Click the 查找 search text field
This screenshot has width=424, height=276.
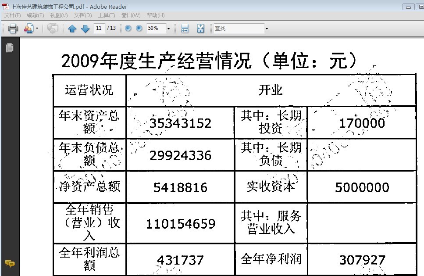[238, 29]
